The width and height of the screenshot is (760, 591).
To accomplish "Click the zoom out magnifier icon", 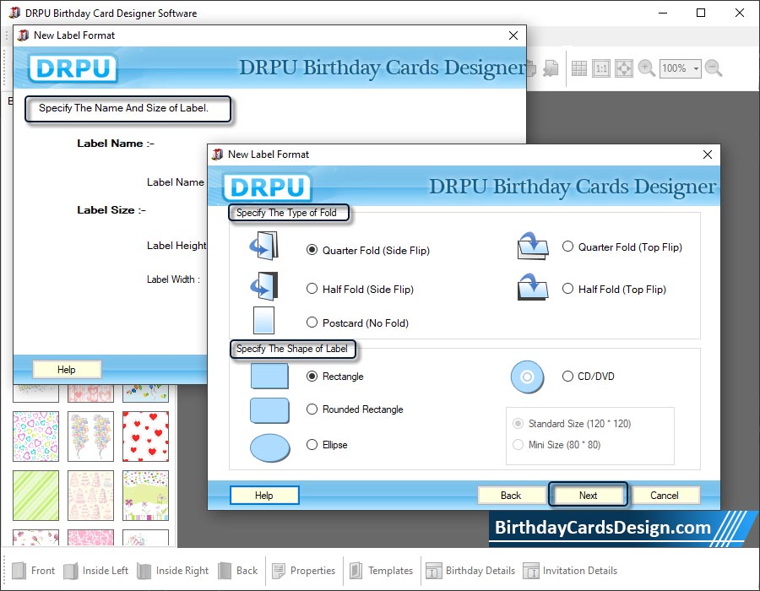I will [714, 68].
